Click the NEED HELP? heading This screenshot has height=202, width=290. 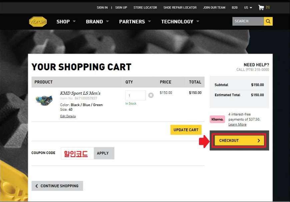[256, 65]
